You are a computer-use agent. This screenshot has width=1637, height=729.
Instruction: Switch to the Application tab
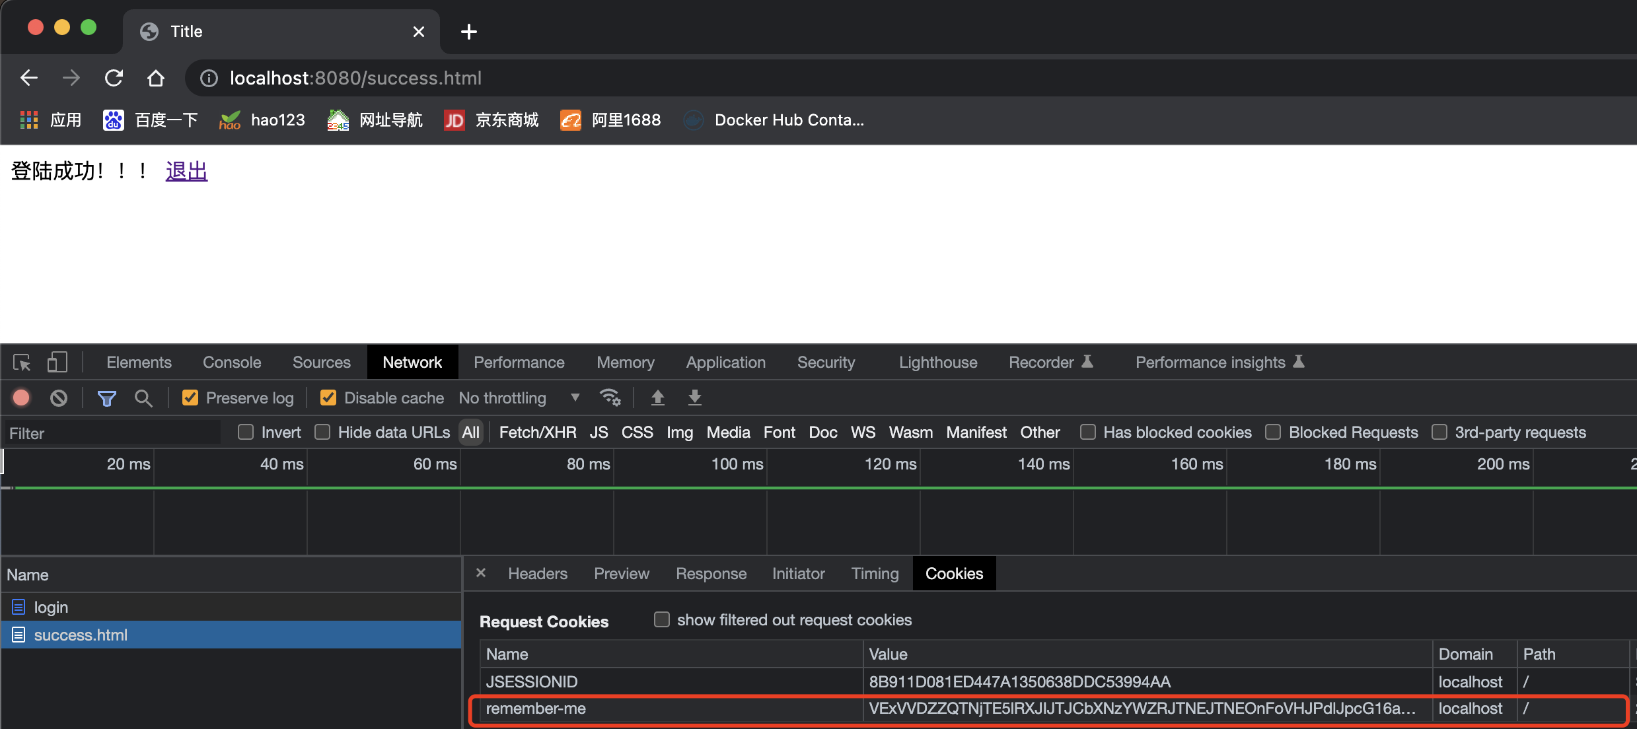[725, 363]
